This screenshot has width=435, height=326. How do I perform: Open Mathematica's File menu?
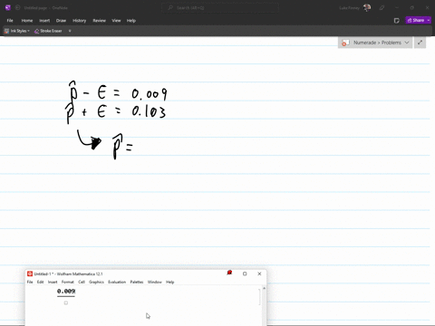coord(30,282)
